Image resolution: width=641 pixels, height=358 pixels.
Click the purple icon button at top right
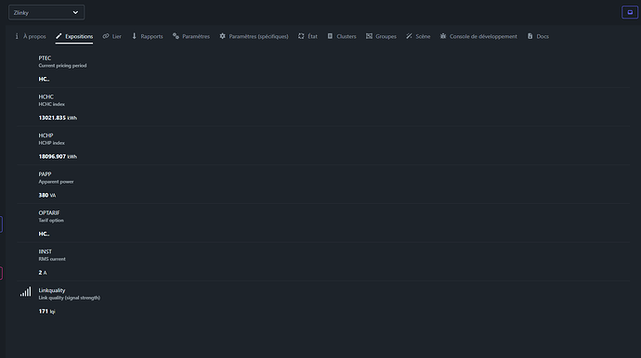point(630,12)
